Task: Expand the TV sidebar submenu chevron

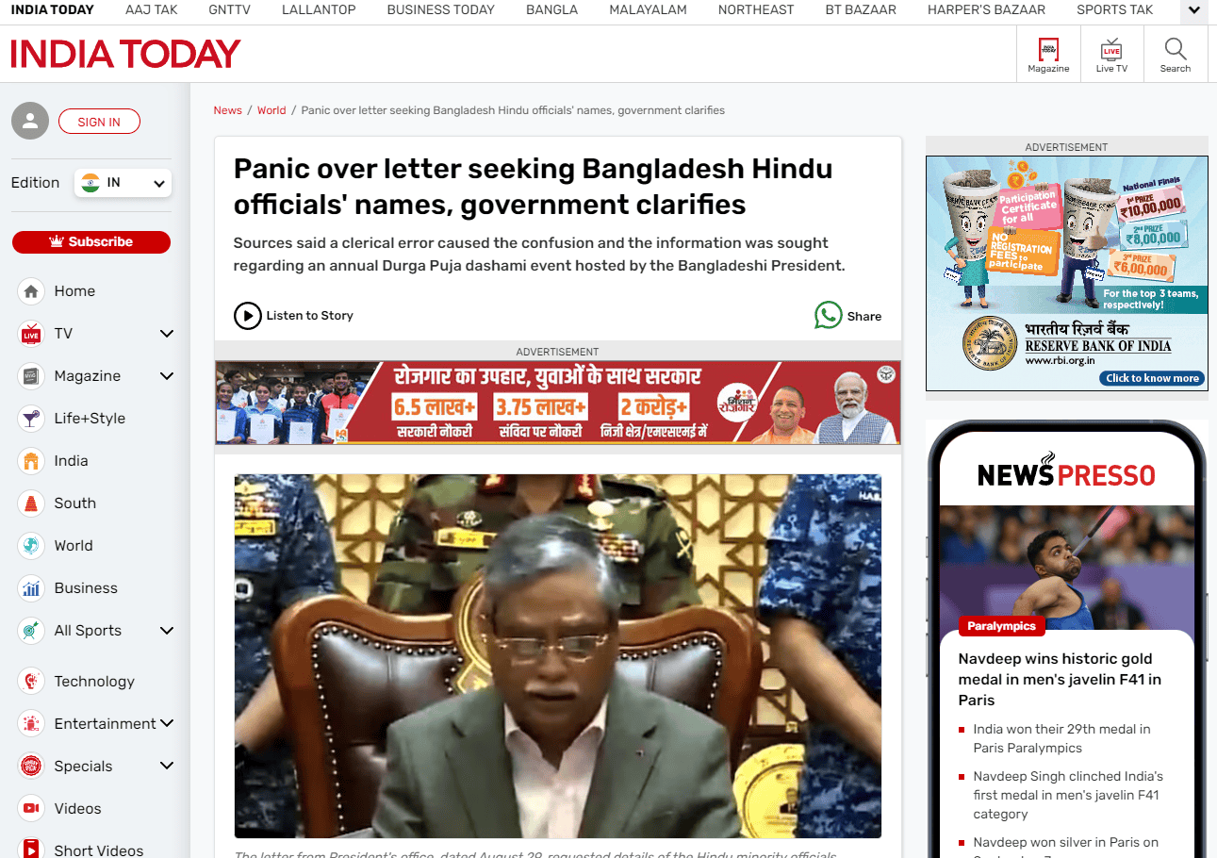Action: (167, 334)
